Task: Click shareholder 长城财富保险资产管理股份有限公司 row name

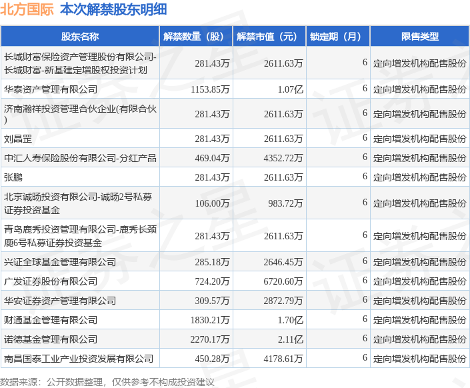Action: click(x=80, y=63)
